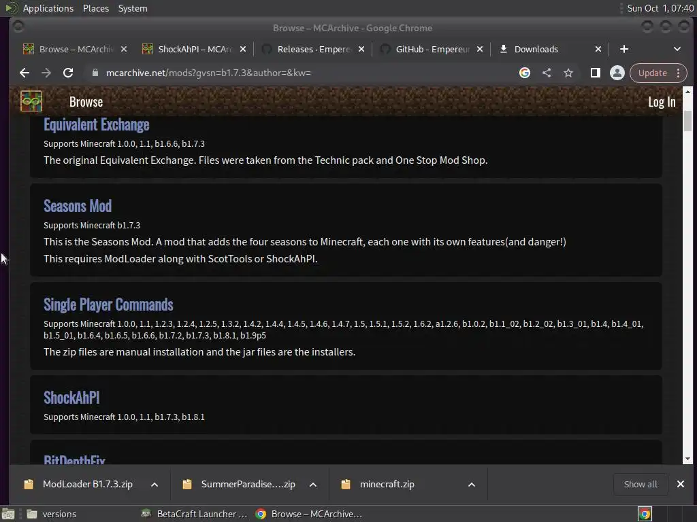The width and height of the screenshot is (697, 522).
Task: Click 'Supports Minecraft b1.7.3' text under Seasons Mod
Action: click(92, 226)
